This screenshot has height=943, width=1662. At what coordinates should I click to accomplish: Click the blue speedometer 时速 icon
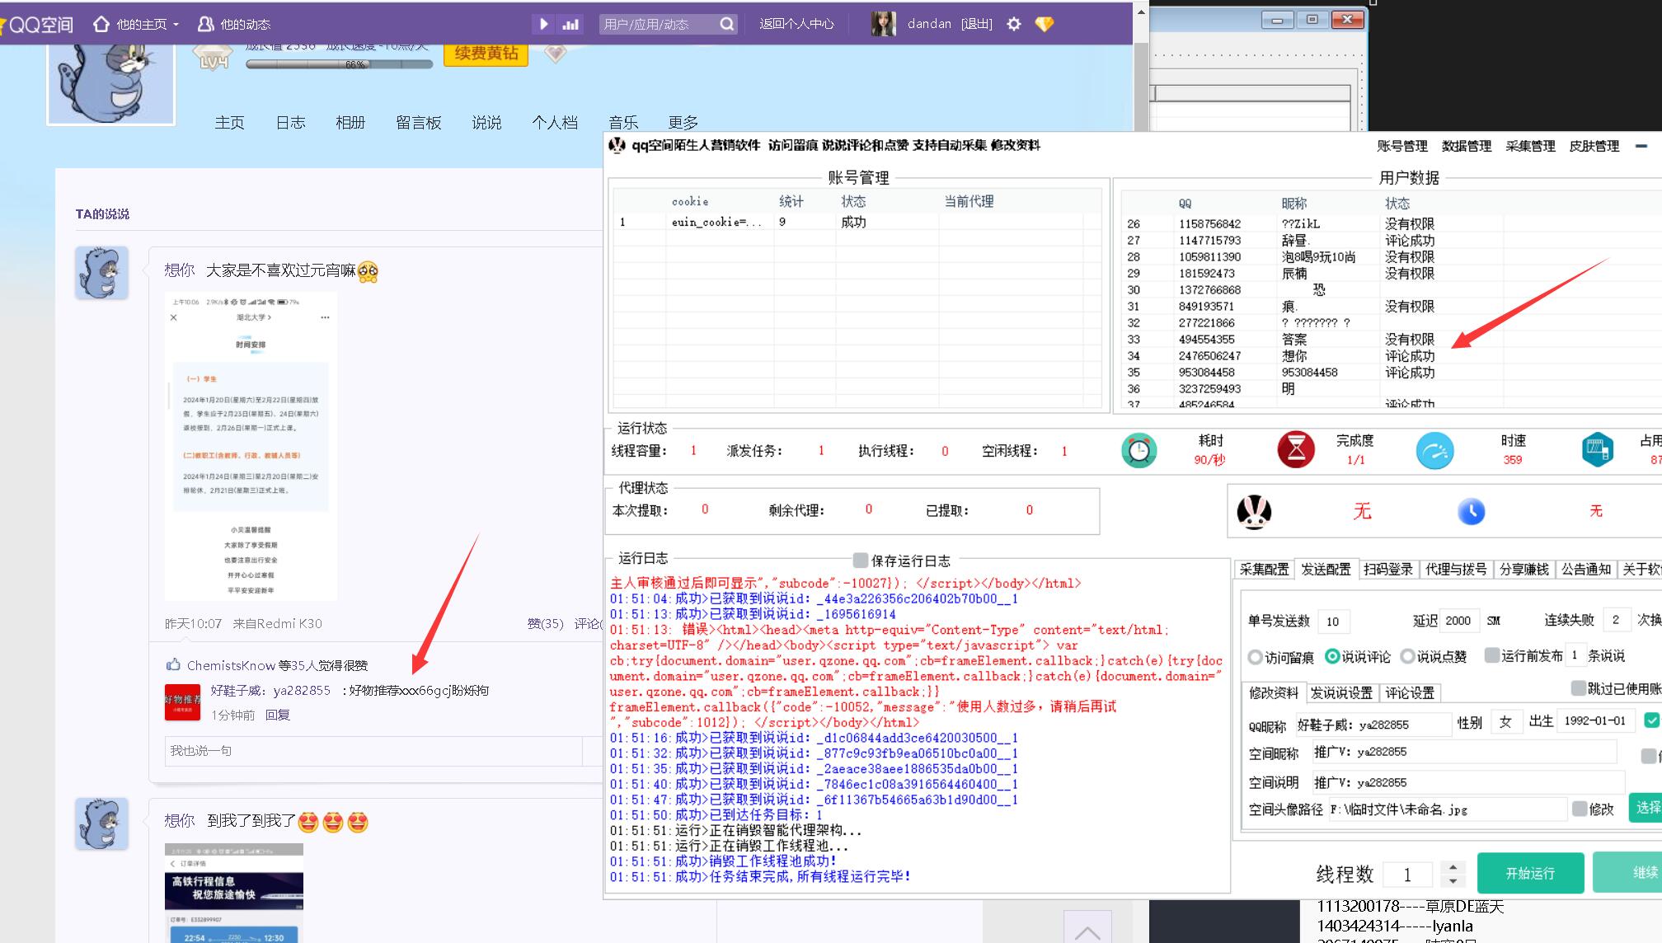pyautogui.click(x=1434, y=450)
